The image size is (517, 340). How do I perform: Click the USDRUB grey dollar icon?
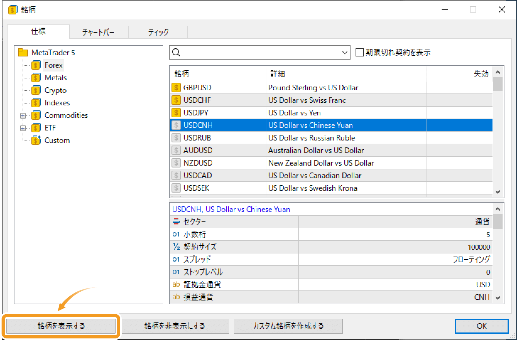coord(176,138)
